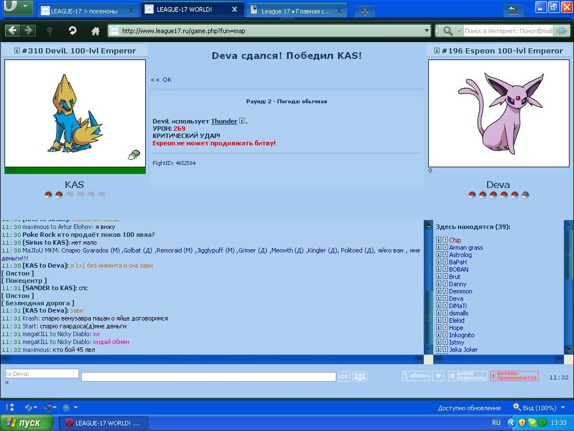Click the chat horizontal scrollbar
This screenshot has height=431, width=574.
pyautogui.click(x=212, y=359)
